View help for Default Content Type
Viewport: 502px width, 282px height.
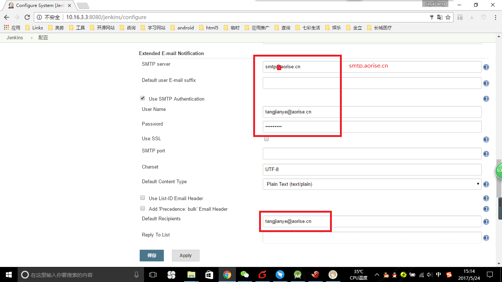pos(486,185)
